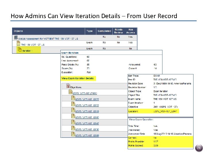The image size is (207, 155).
Task: Click the Iteration 1 document icon
Action: tap(20, 49)
